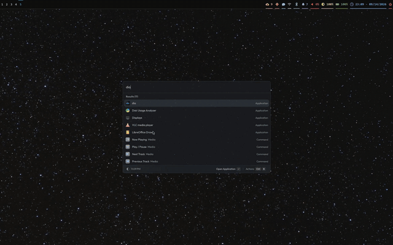Click the dia application icon in results
The width and height of the screenshot is (393, 245).
click(128, 104)
